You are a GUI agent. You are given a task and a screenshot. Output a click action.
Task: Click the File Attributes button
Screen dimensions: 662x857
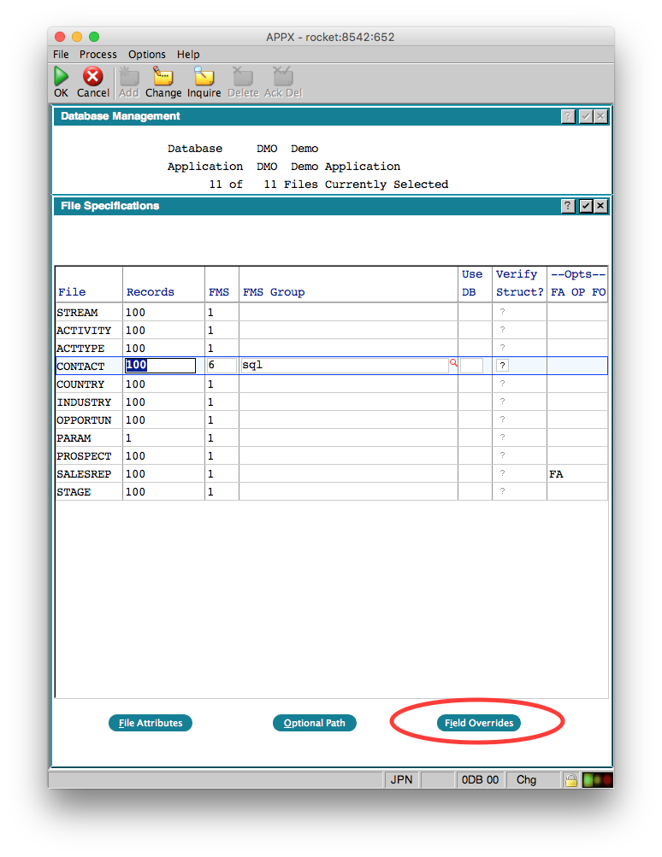point(151,723)
